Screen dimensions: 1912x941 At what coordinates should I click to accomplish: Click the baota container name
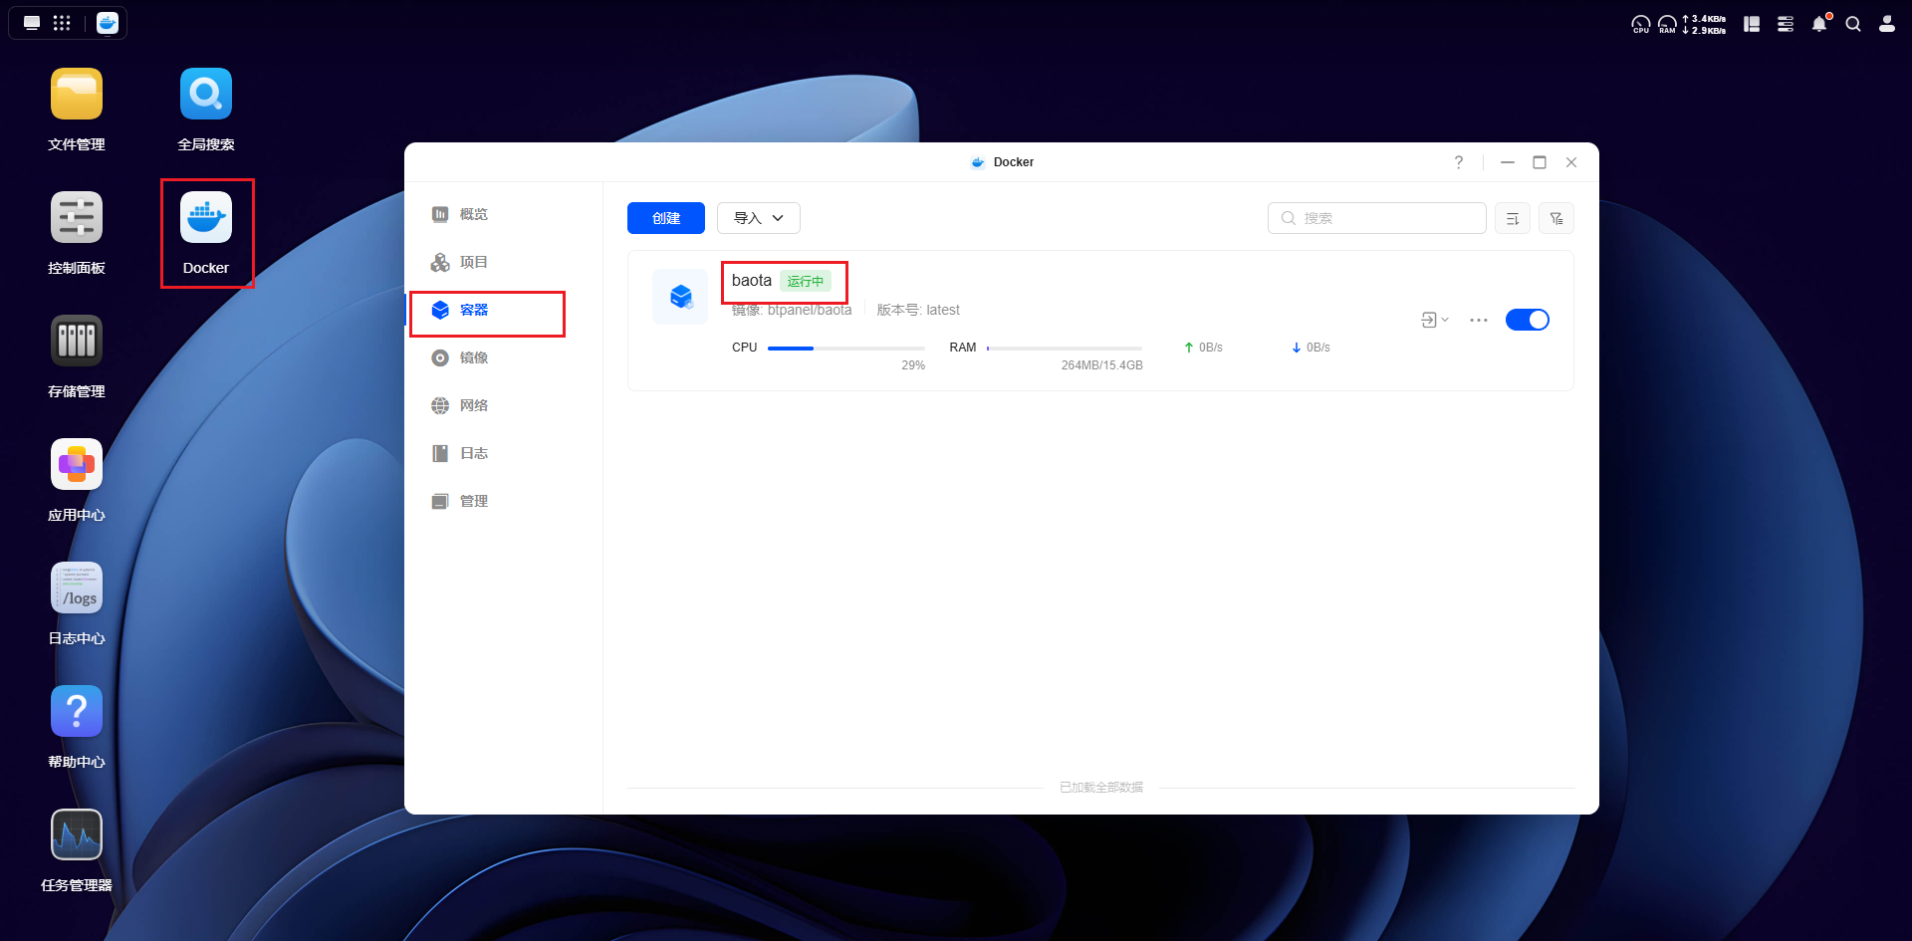coord(752,281)
